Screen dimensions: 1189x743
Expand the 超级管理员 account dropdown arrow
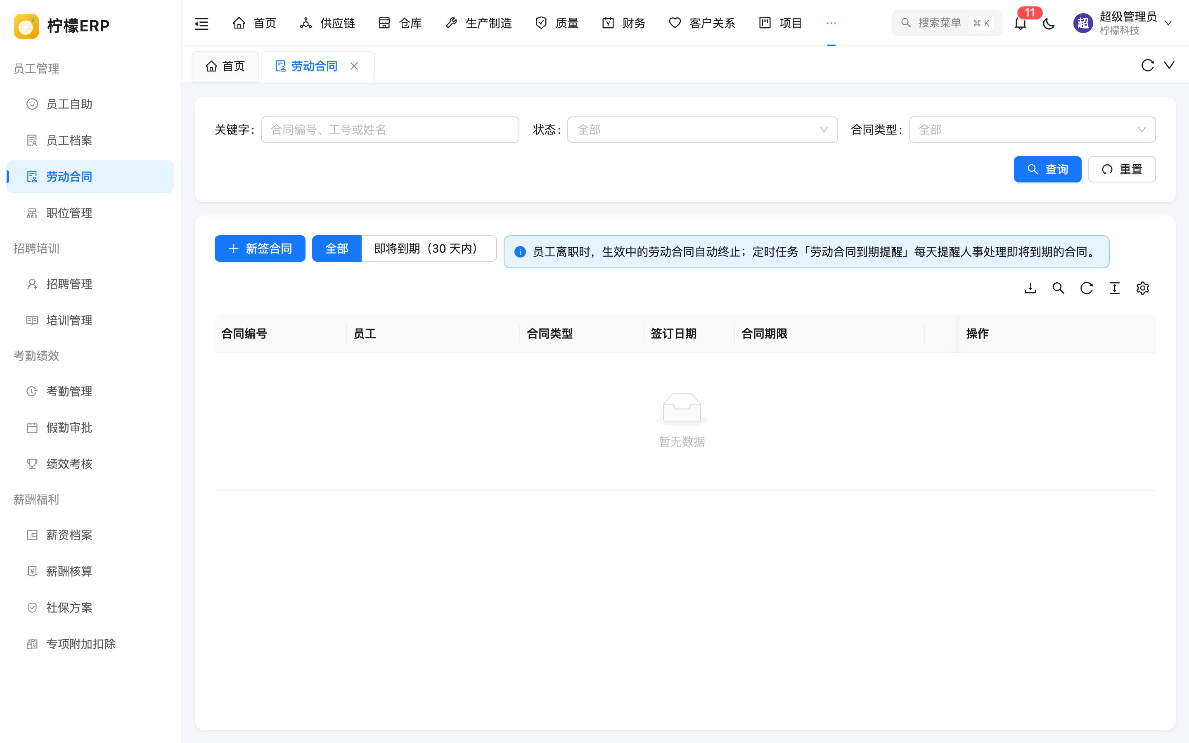click(x=1168, y=23)
